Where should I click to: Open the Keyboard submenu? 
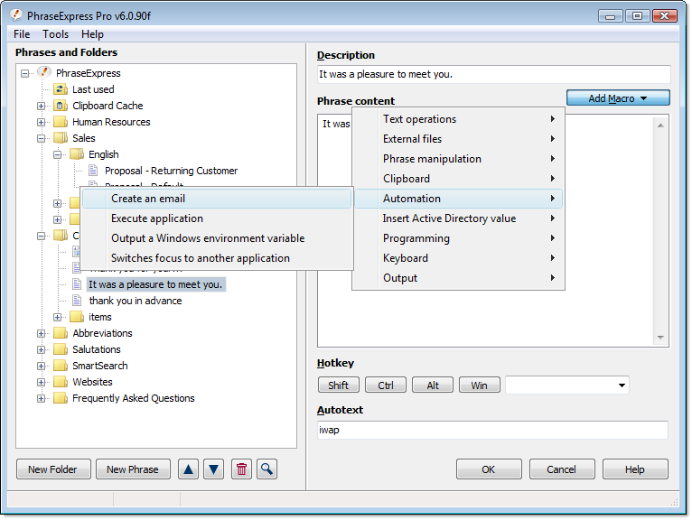pyautogui.click(x=458, y=258)
